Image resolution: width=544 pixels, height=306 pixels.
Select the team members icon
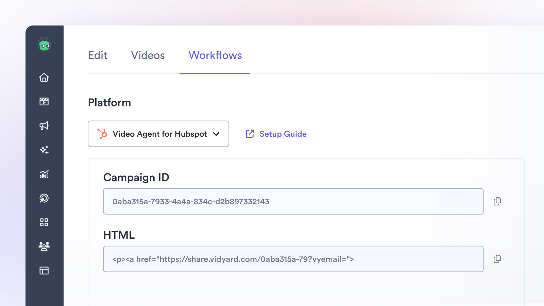tap(44, 247)
